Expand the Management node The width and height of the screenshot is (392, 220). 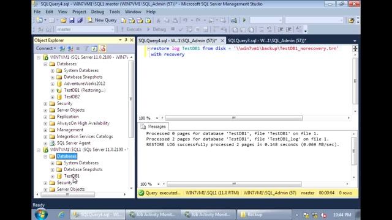pos(45,130)
